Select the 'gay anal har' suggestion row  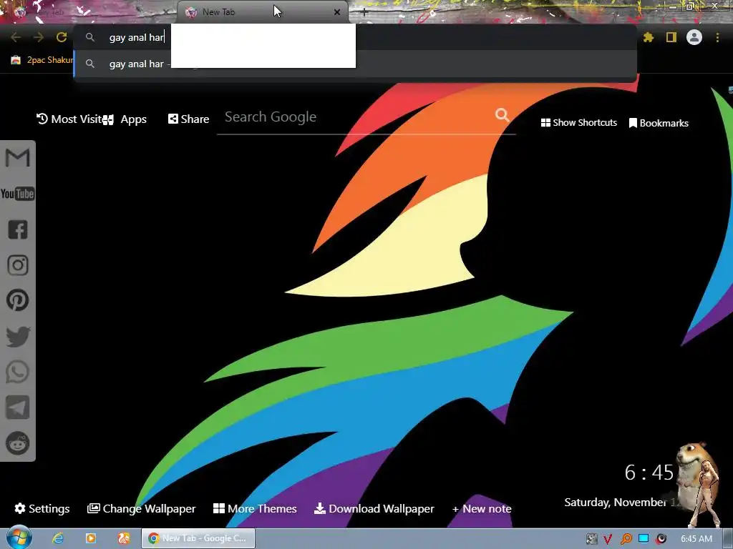(x=355, y=64)
